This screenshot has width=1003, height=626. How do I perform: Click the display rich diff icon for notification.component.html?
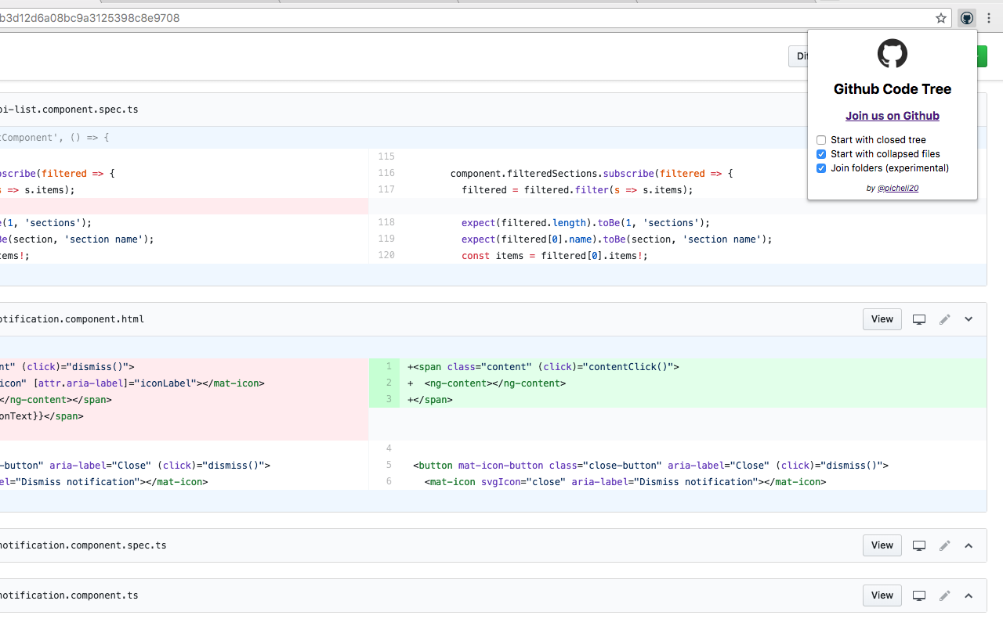[920, 319]
